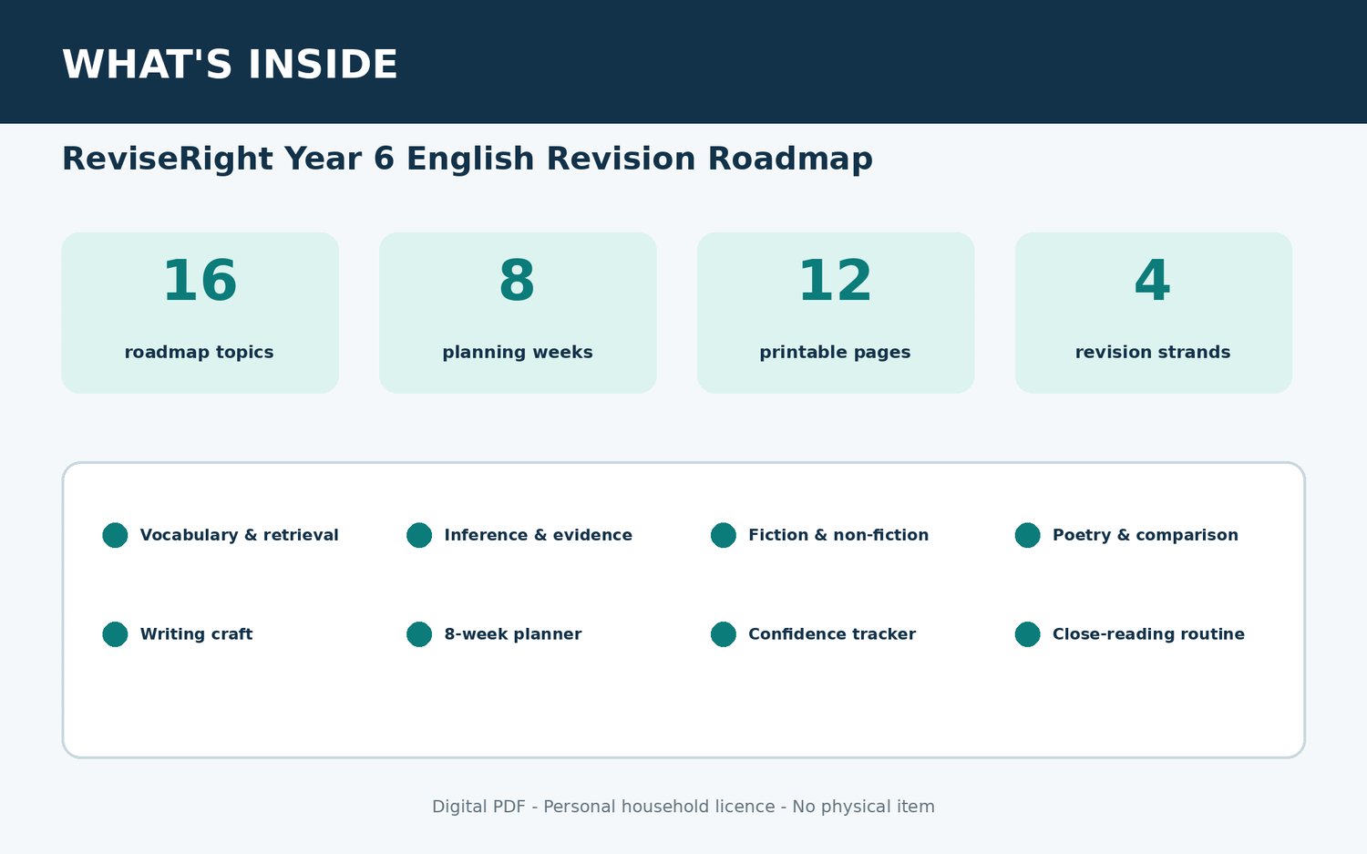Click the "WHAT'S INSIDE" header title
1367x854 pixels.
coord(230,65)
